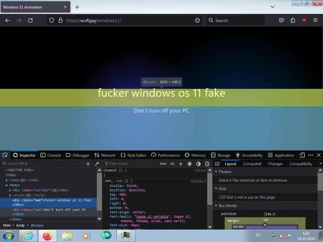Toggle dark color scheme simulation

[x=198, y=164]
